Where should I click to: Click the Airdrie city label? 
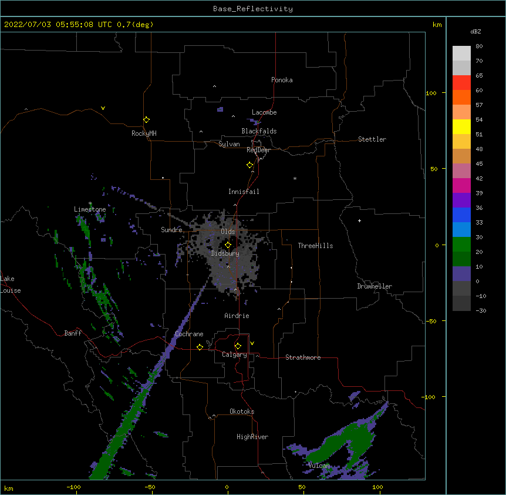[x=237, y=316]
